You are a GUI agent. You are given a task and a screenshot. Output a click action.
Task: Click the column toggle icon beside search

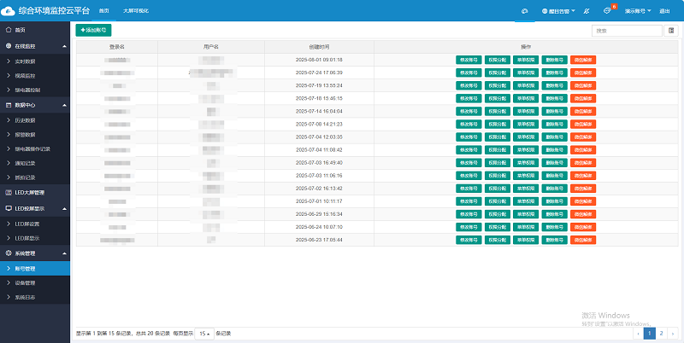click(671, 31)
